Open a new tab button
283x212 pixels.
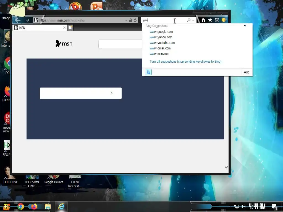[x=70, y=28]
